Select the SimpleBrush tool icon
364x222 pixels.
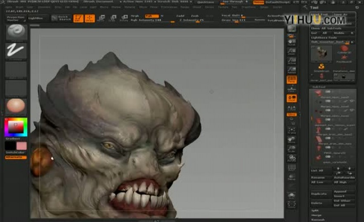point(321,68)
